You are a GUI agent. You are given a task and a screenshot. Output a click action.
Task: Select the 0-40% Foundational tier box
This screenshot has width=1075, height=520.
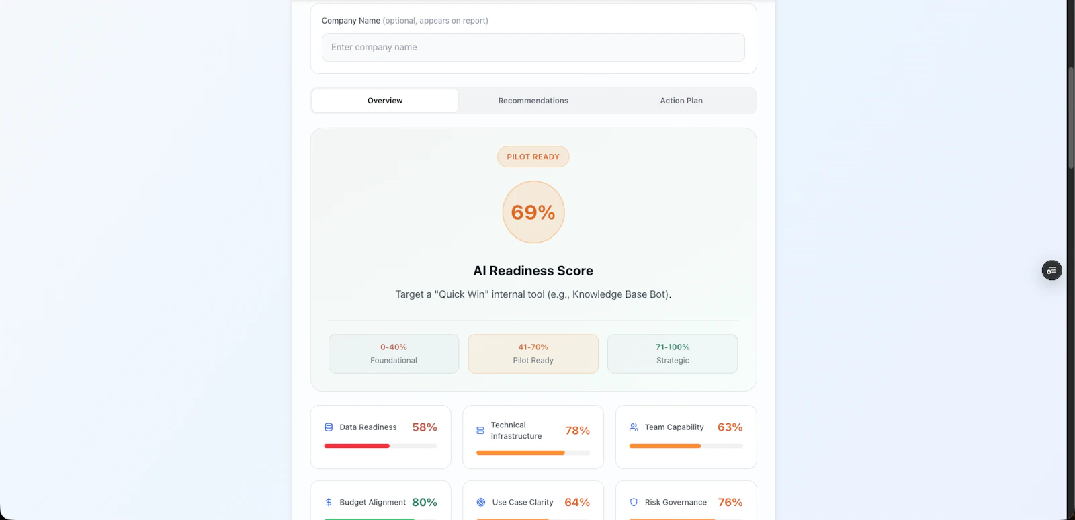394,354
